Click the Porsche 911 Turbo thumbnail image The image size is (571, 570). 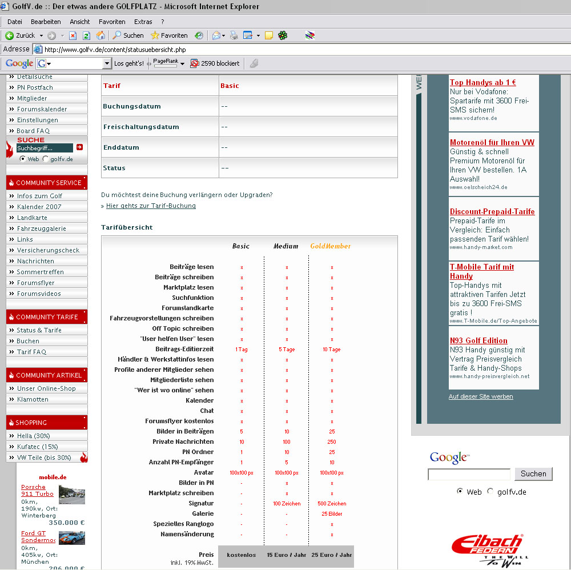click(72, 495)
